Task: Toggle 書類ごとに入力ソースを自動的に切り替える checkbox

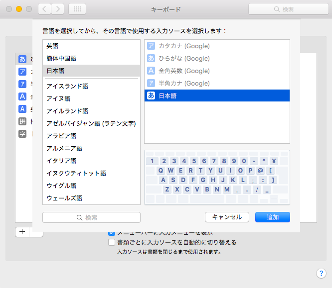Action: [112, 242]
